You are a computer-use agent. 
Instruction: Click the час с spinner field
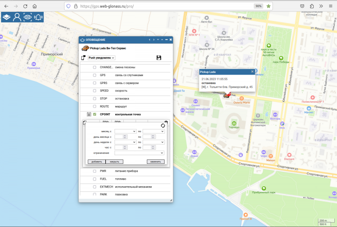(x=121, y=148)
